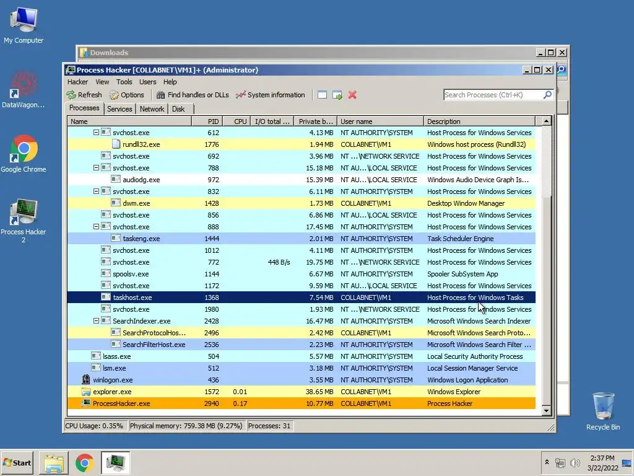This screenshot has width=634, height=476.
Task: Sort by the I/O total column header
Action: tap(272, 121)
